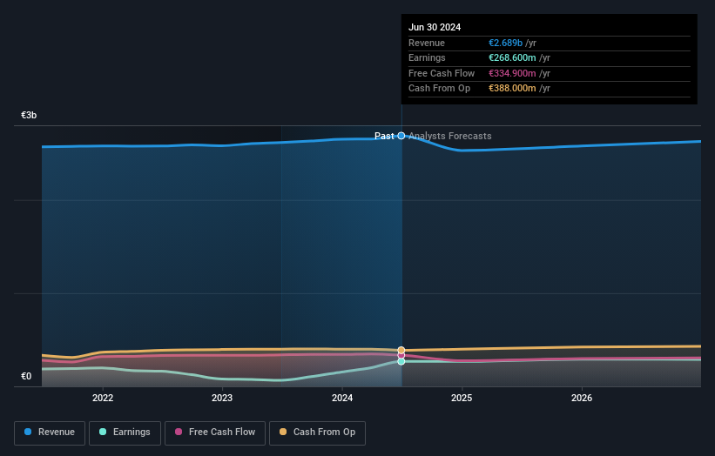715x456 pixels.
Task: Click the €388.000m cash from op value
Action: pyautogui.click(x=512, y=89)
